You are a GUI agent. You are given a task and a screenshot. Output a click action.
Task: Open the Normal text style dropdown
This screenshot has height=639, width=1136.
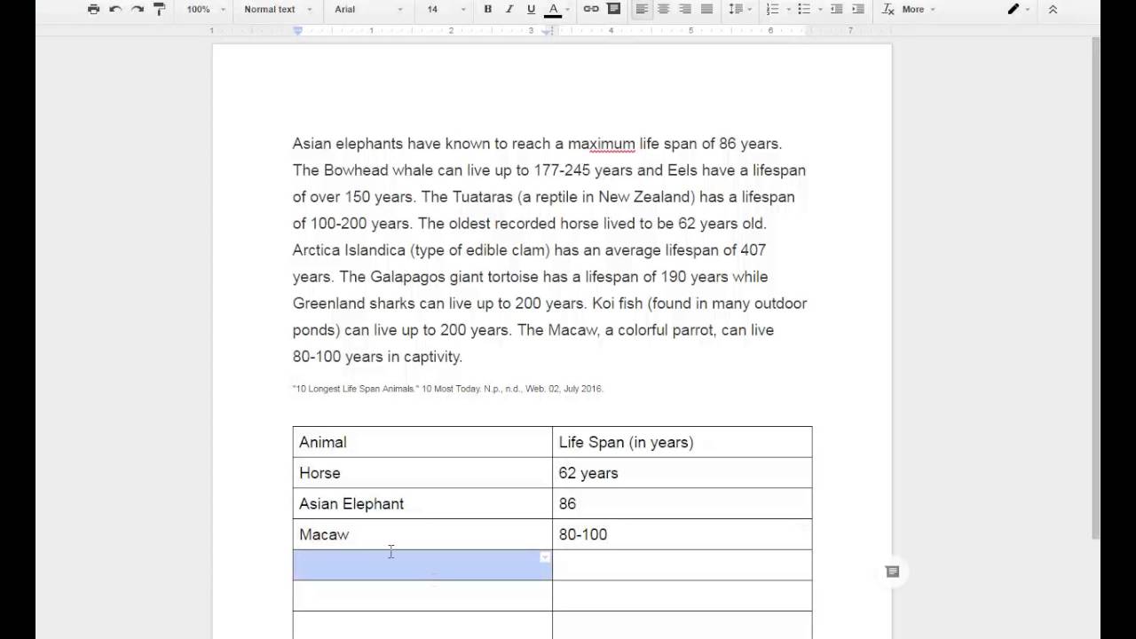tap(278, 9)
